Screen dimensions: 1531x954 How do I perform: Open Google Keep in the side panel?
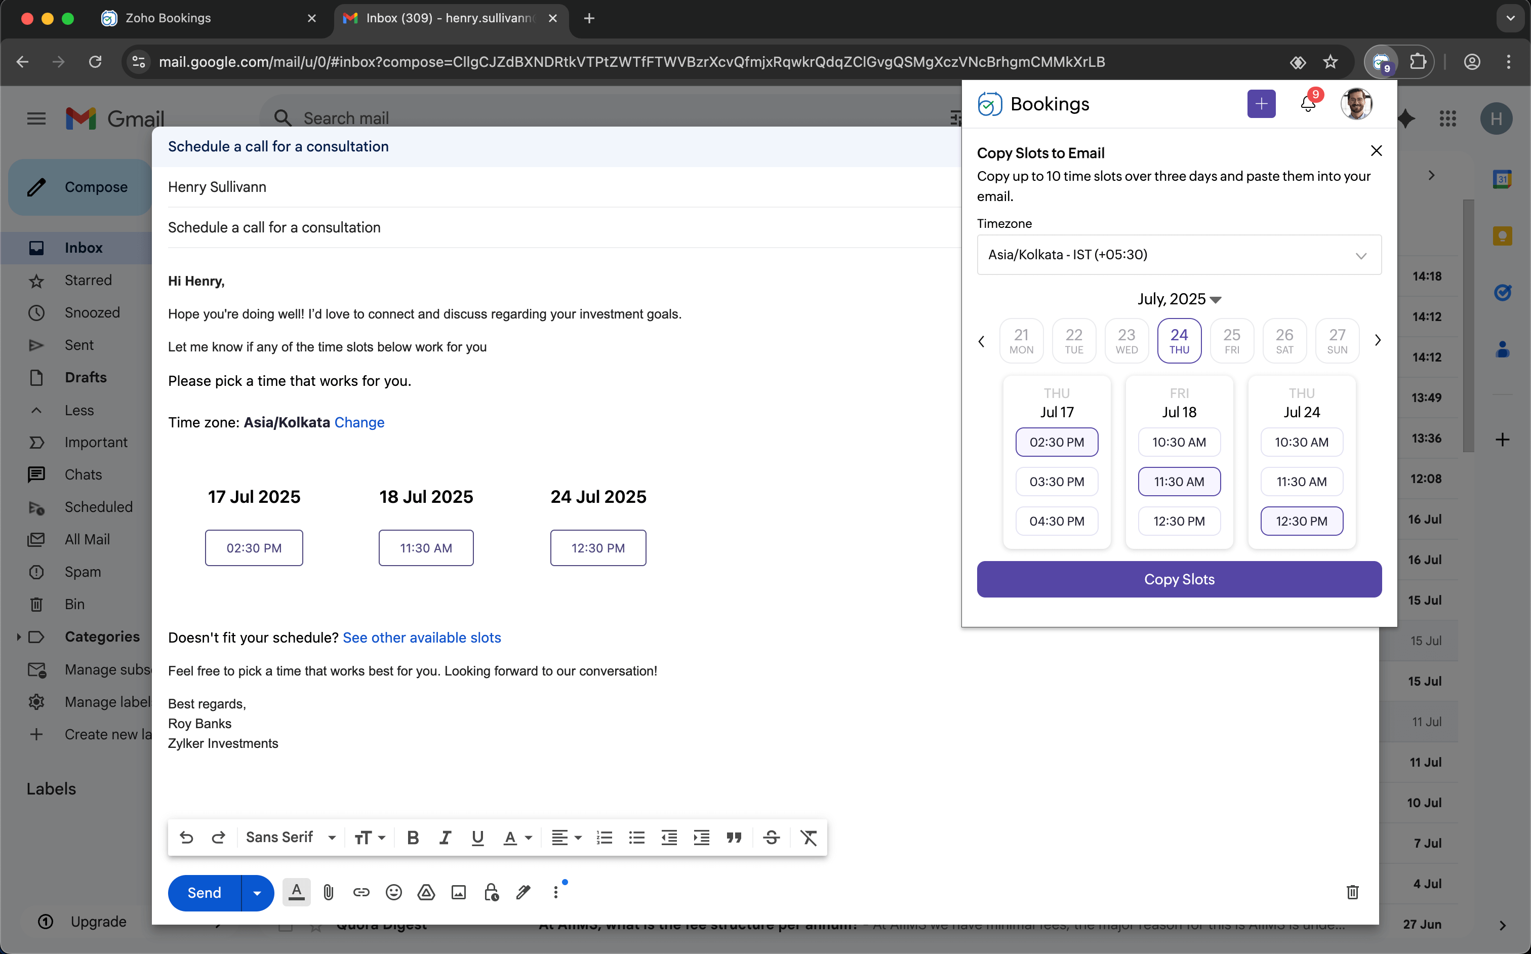(1503, 235)
